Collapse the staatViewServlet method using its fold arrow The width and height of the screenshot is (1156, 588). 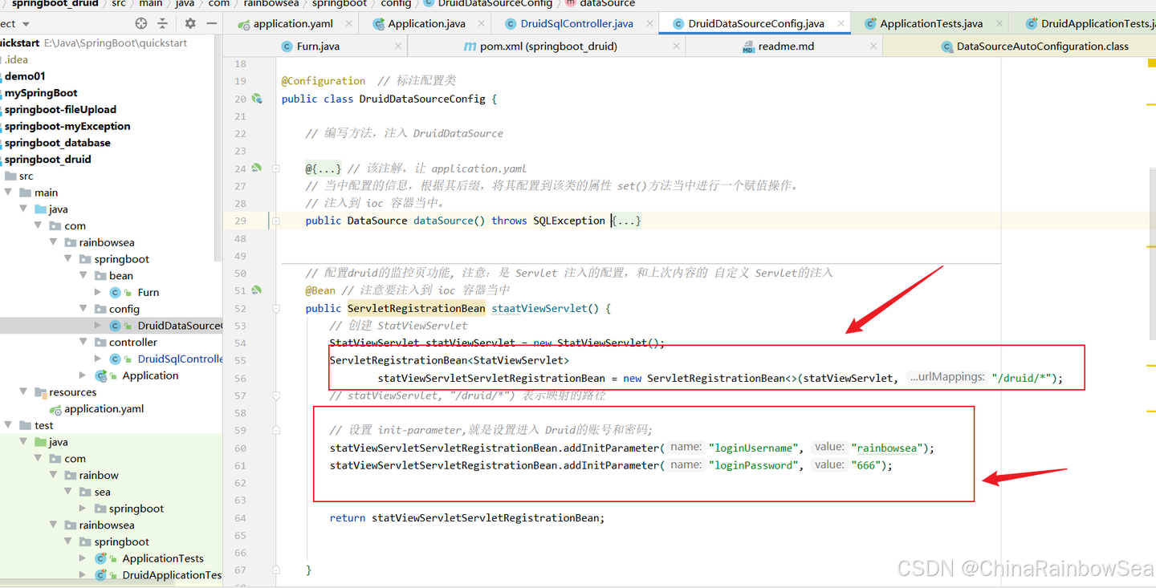click(x=275, y=308)
